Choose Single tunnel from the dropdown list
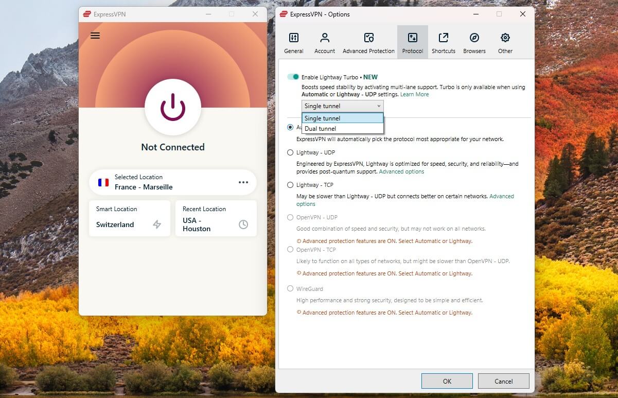This screenshot has height=398, width=618. pyautogui.click(x=343, y=118)
